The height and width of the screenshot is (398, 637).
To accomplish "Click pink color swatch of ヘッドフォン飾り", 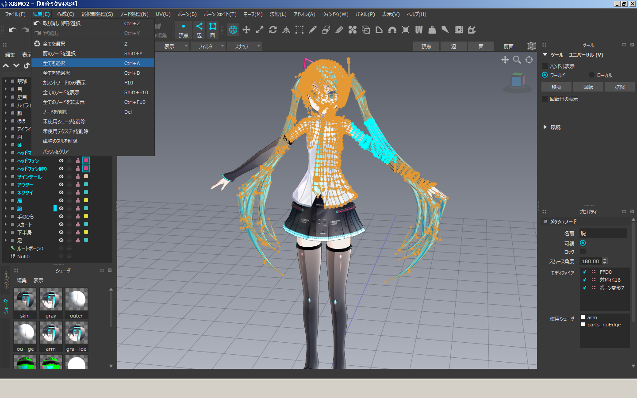I will [x=86, y=168].
